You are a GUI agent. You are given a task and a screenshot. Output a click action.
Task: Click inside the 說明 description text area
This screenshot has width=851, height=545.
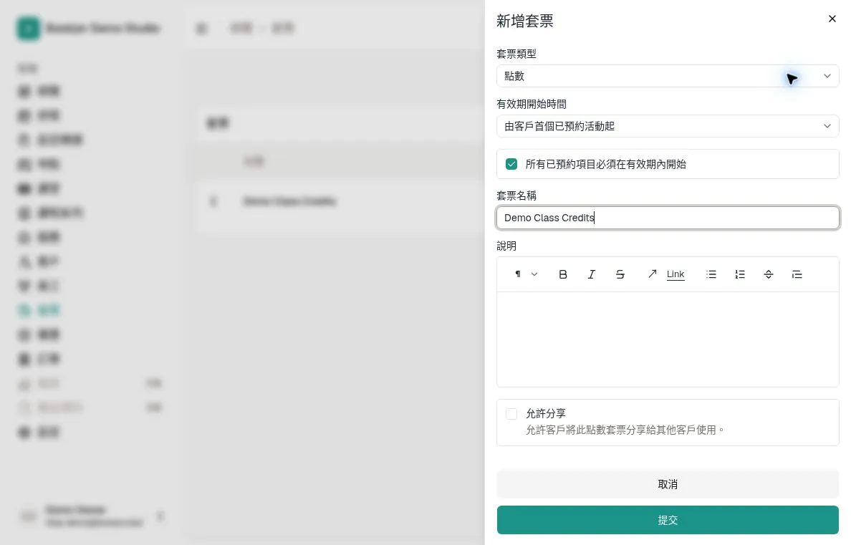(668, 339)
